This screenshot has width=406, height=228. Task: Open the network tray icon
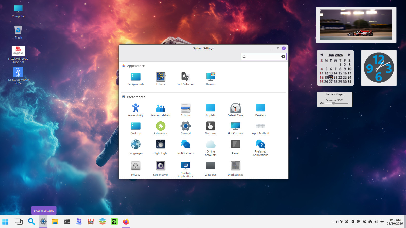point(370,222)
